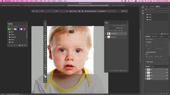
Task: Switch to the Paths tab
Action: [x=152, y=66]
